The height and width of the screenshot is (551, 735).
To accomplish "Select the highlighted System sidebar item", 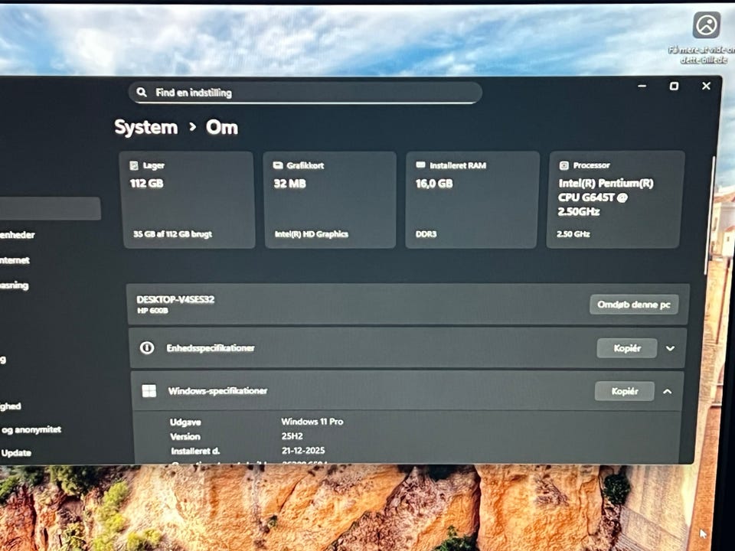I will pos(51,208).
